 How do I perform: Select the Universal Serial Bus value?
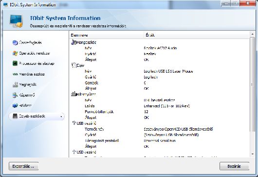[x=160, y=140]
